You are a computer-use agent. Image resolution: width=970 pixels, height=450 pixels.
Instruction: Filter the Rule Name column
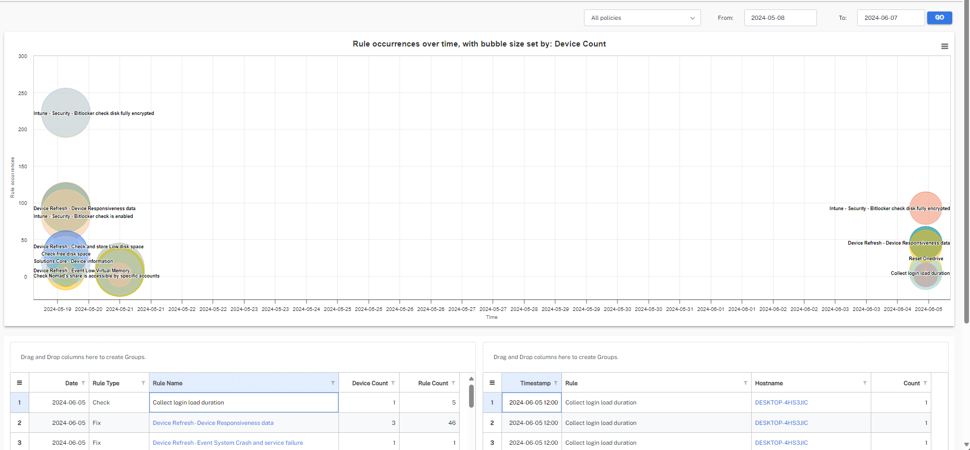coord(333,383)
